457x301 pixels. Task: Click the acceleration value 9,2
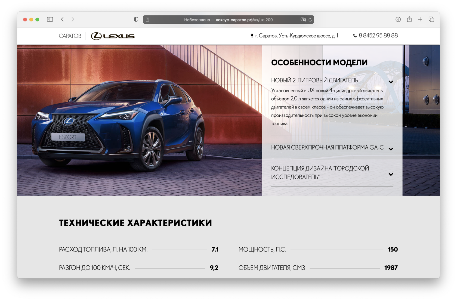tap(214, 268)
